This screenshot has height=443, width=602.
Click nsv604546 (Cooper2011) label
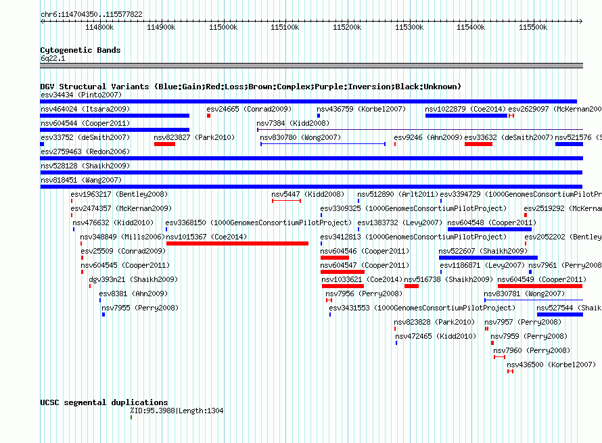click(365, 251)
